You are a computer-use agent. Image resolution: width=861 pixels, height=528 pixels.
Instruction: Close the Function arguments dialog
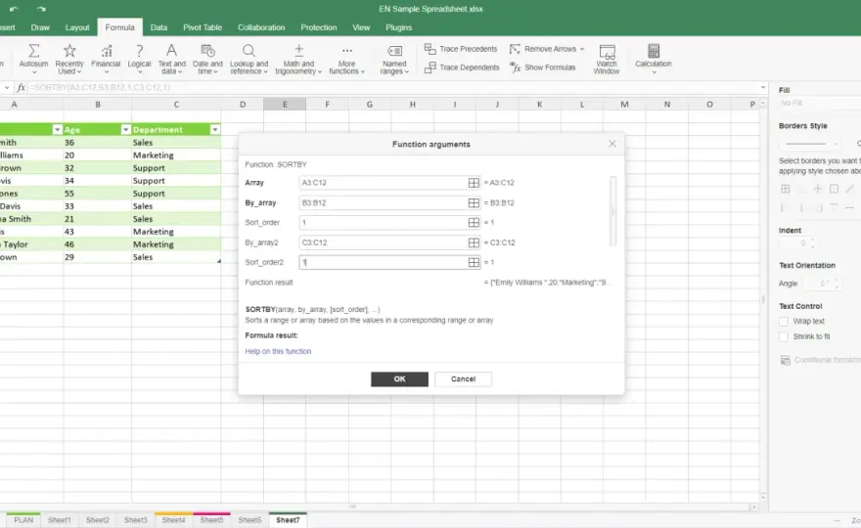pos(612,144)
